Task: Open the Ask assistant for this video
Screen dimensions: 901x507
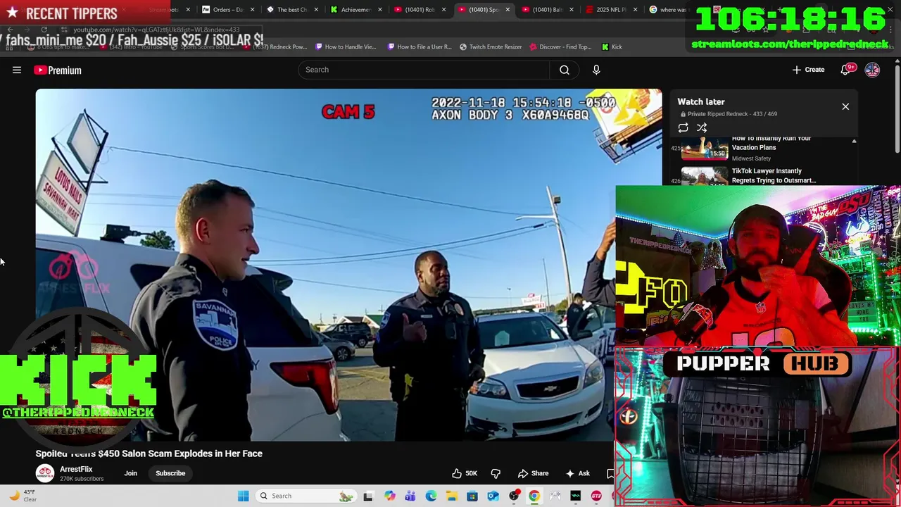Action: (x=576, y=473)
